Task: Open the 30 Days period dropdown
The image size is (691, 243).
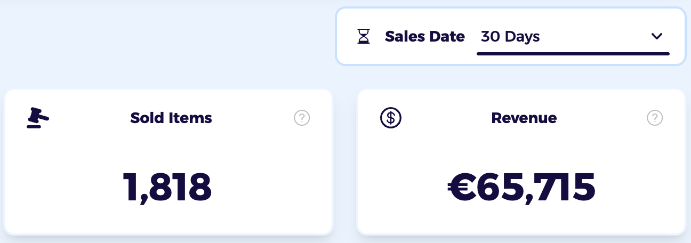Action: pos(573,37)
